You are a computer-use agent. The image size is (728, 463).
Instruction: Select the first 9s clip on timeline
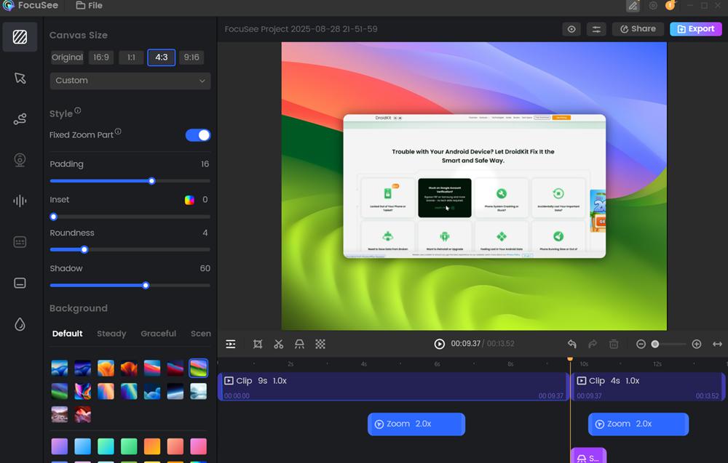click(394, 387)
